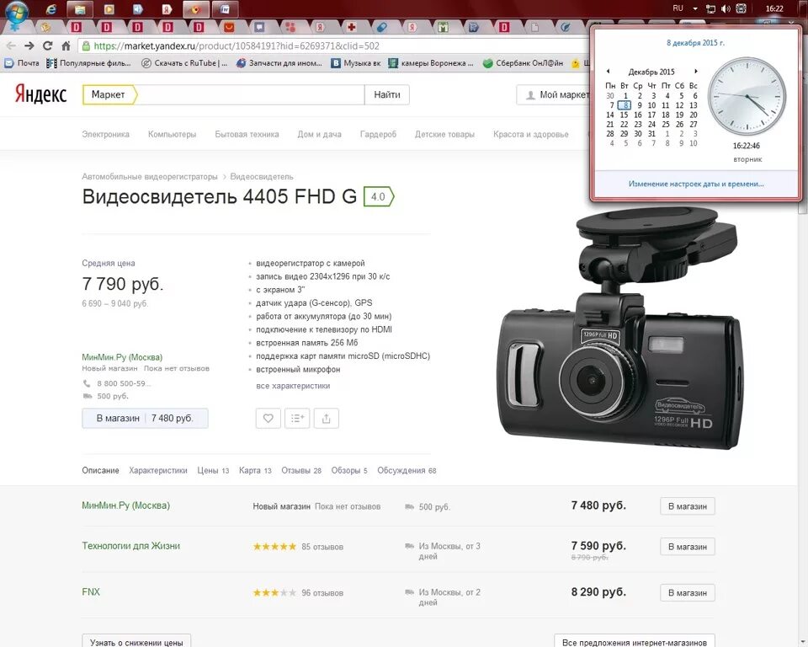The image size is (808, 647).
Task: Open the Детские товары category
Action: [x=444, y=134]
